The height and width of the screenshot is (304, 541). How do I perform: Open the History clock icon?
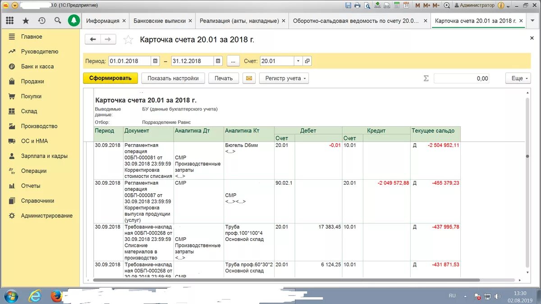click(x=41, y=21)
